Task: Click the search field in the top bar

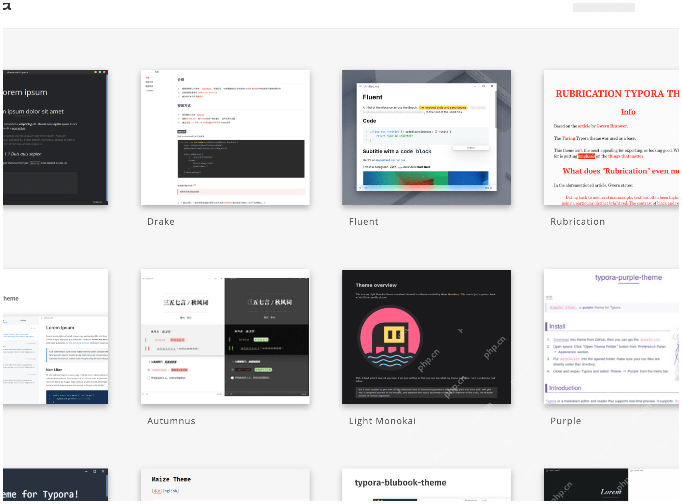Action: click(603, 8)
